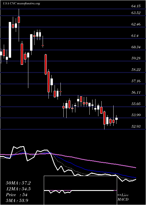Click the 61.4 price level label

(135, 35)
